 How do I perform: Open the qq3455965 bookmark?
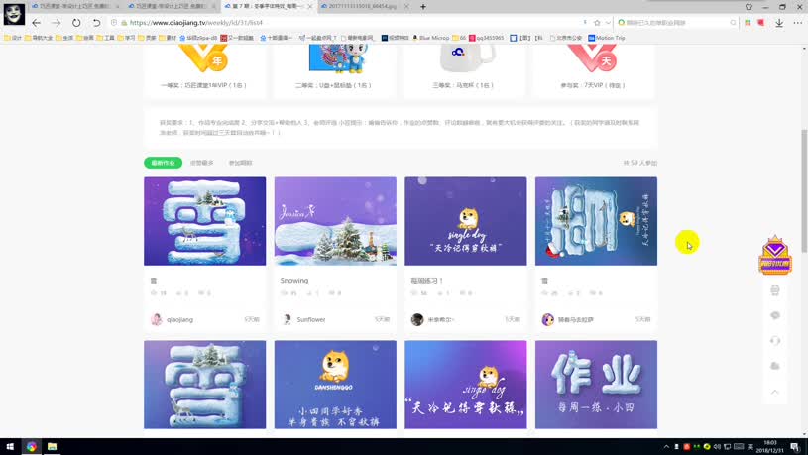pyautogui.click(x=487, y=38)
